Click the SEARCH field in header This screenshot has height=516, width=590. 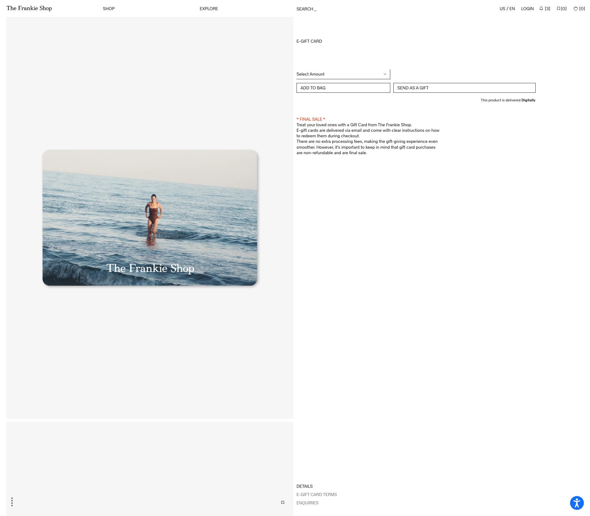coord(306,9)
